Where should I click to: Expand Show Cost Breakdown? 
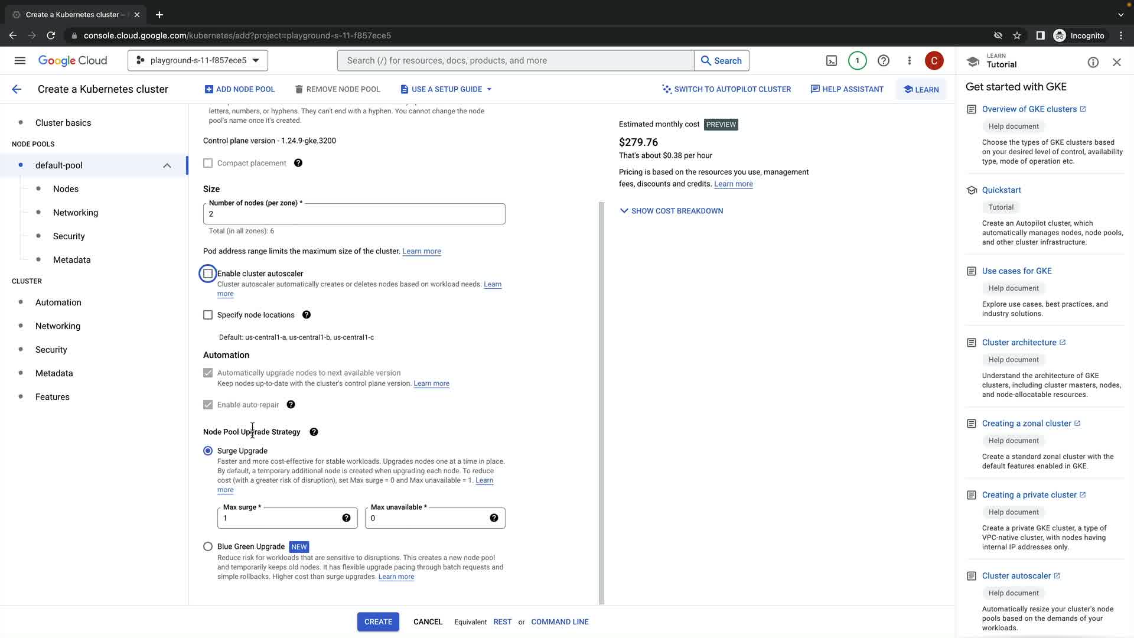(671, 211)
